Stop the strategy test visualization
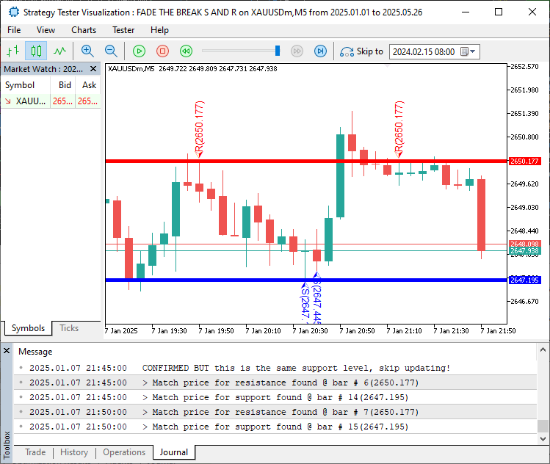 [x=163, y=51]
